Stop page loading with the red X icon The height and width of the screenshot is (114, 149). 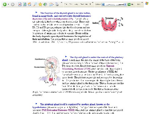pos(20,4)
